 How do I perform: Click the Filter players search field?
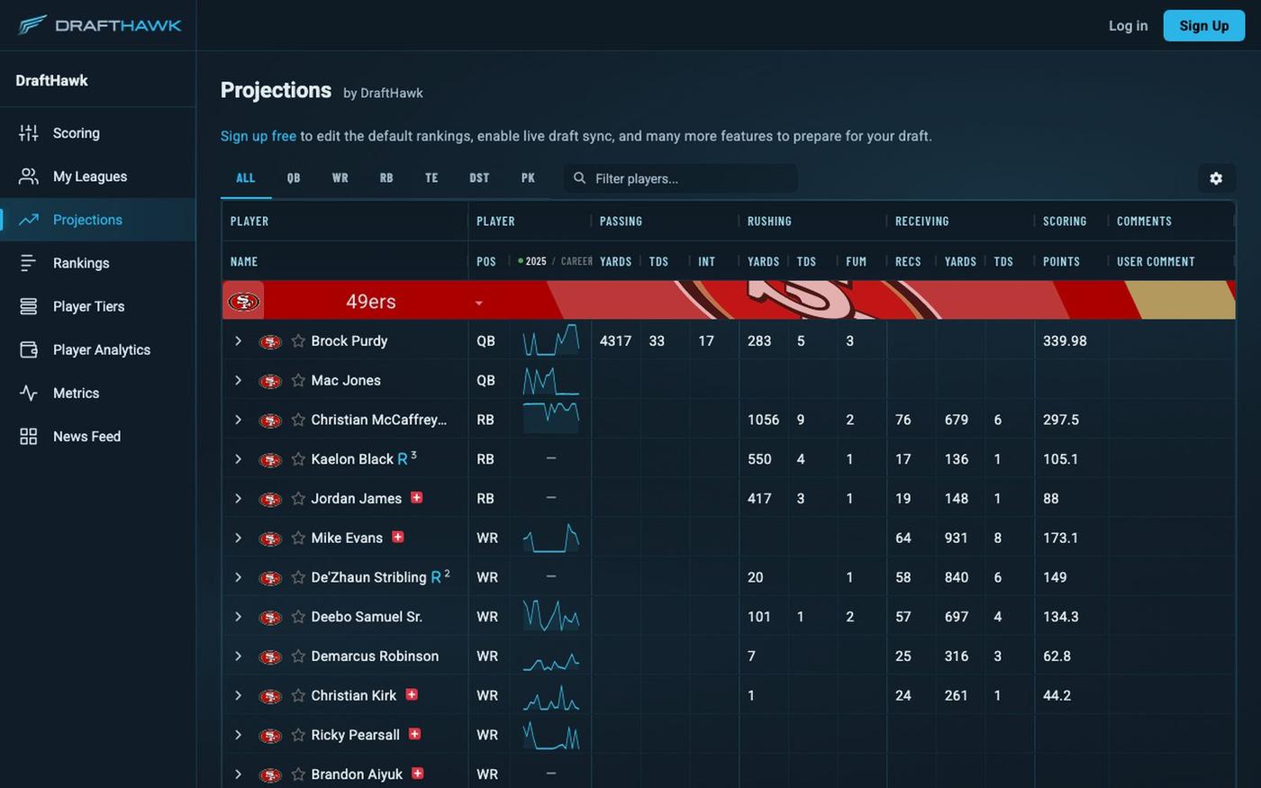681,178
